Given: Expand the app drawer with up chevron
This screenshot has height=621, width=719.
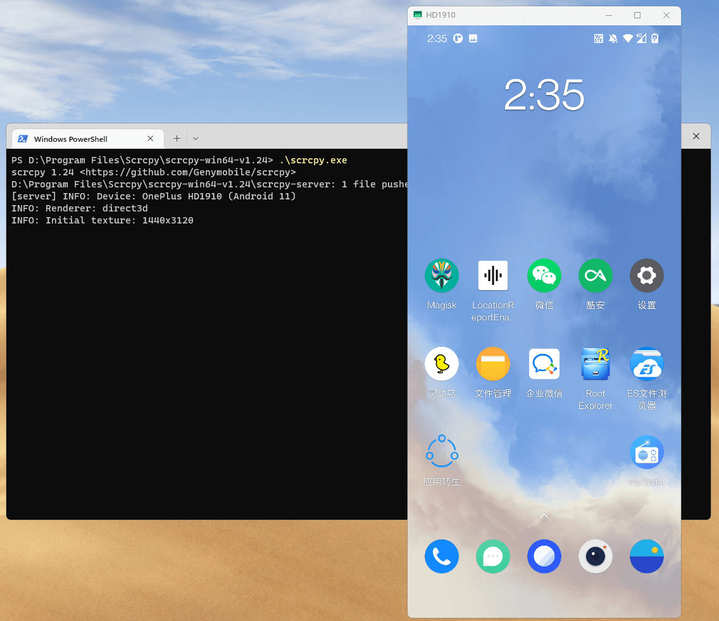Looking at the screenshot, I should 544,517.
